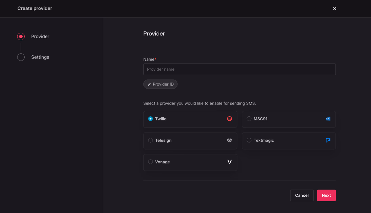
Task: Click the MSG91 logo icon
Action: tap(328, 119)
